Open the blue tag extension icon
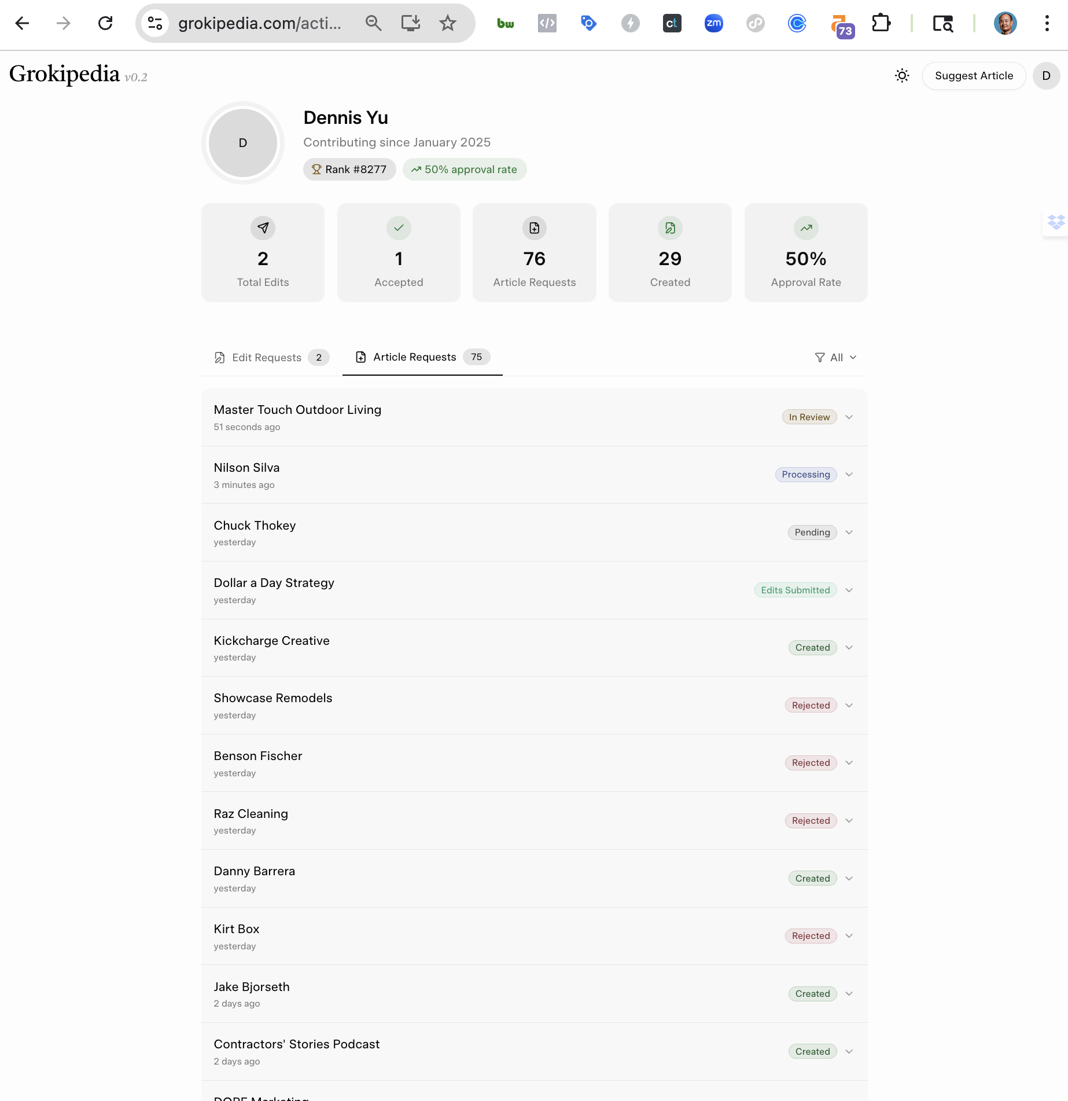Image resolution: width=1068 pixels, height=1101 pixels. (589, 23)
